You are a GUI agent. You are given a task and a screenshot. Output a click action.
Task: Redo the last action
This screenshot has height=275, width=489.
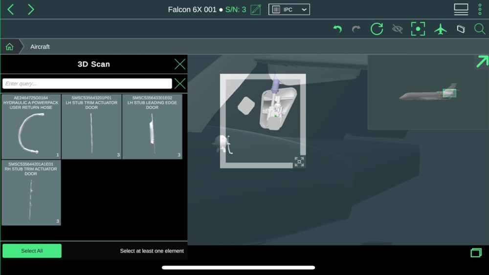(356, 29)
